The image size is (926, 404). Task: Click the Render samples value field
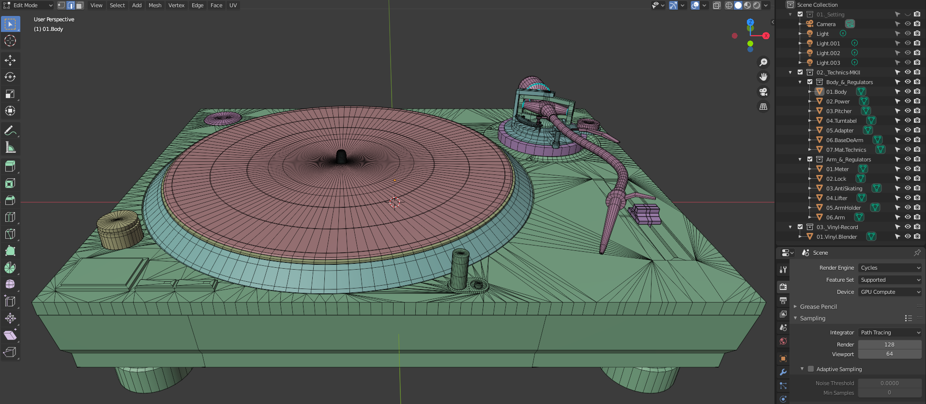tap(889, 345)
